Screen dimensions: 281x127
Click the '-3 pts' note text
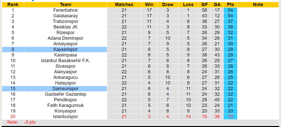30,122
